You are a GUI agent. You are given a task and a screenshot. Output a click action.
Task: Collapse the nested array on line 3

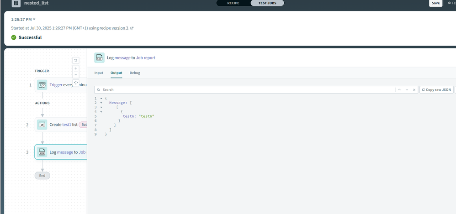(101, 107)
